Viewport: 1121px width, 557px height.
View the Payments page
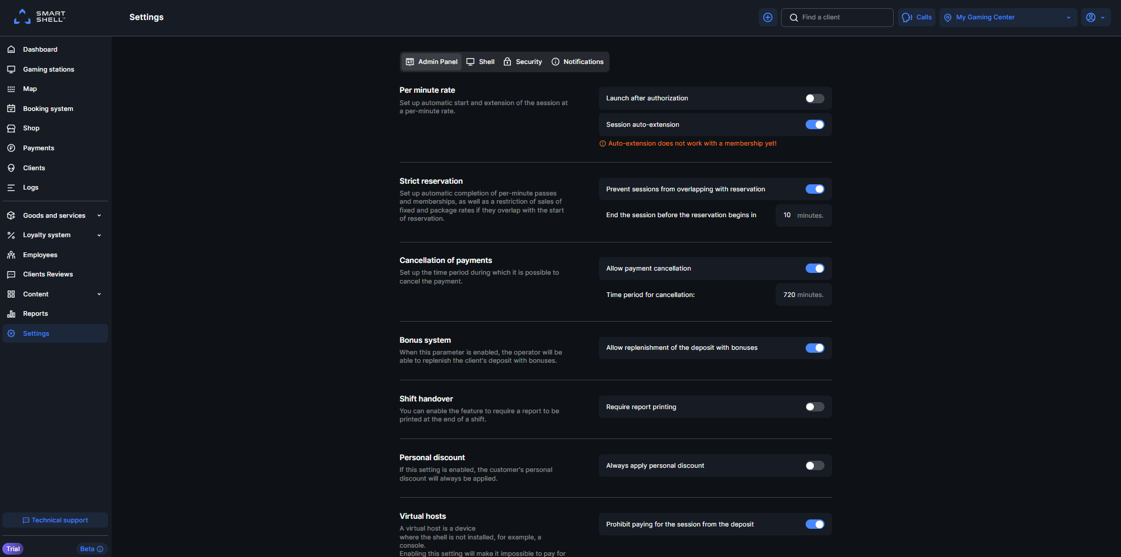coord(38,148)
